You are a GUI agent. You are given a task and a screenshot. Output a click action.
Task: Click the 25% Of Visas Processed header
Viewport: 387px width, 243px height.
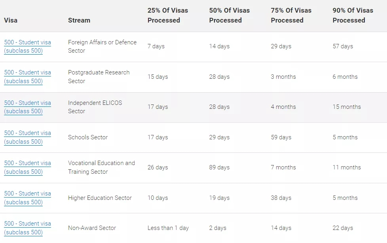tap(168, 15)
